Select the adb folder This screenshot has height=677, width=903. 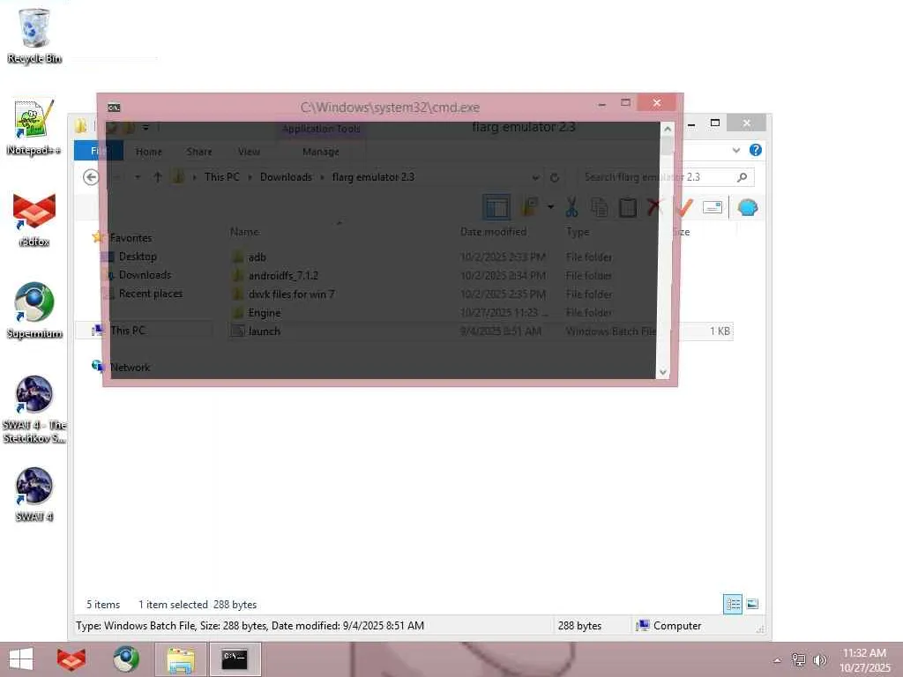click(x=257, y=257)
